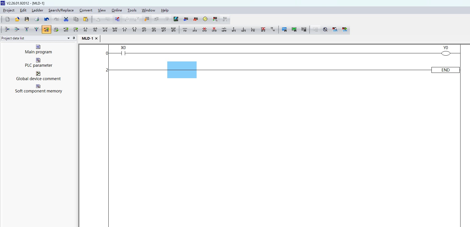Select the F5 normally open contact tool
The image size is (470, 227).
pos(85,29)
